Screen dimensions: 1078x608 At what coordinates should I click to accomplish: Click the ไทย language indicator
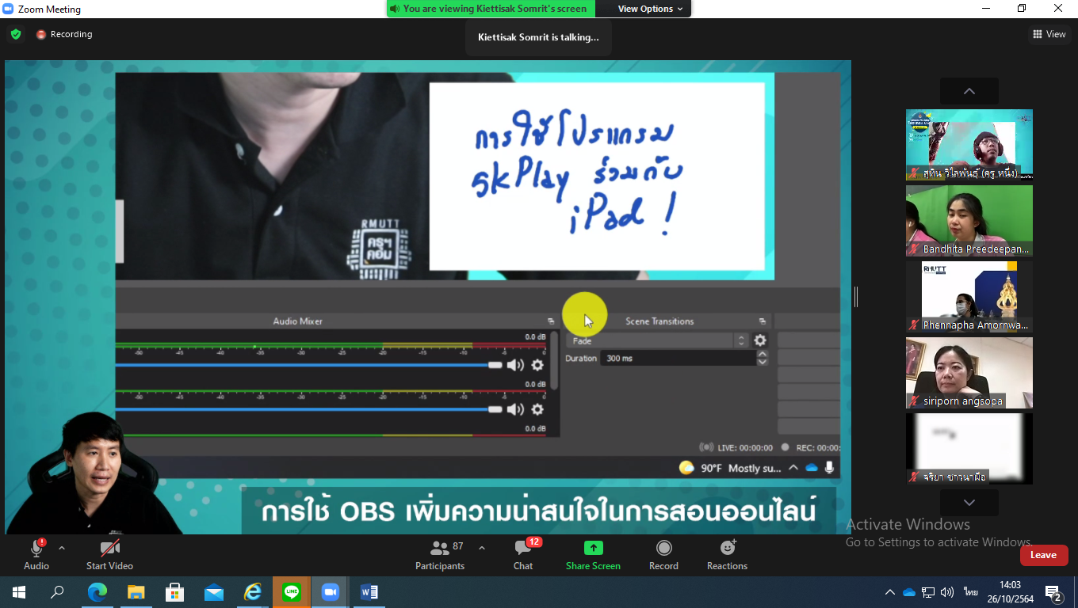point(970,592)
